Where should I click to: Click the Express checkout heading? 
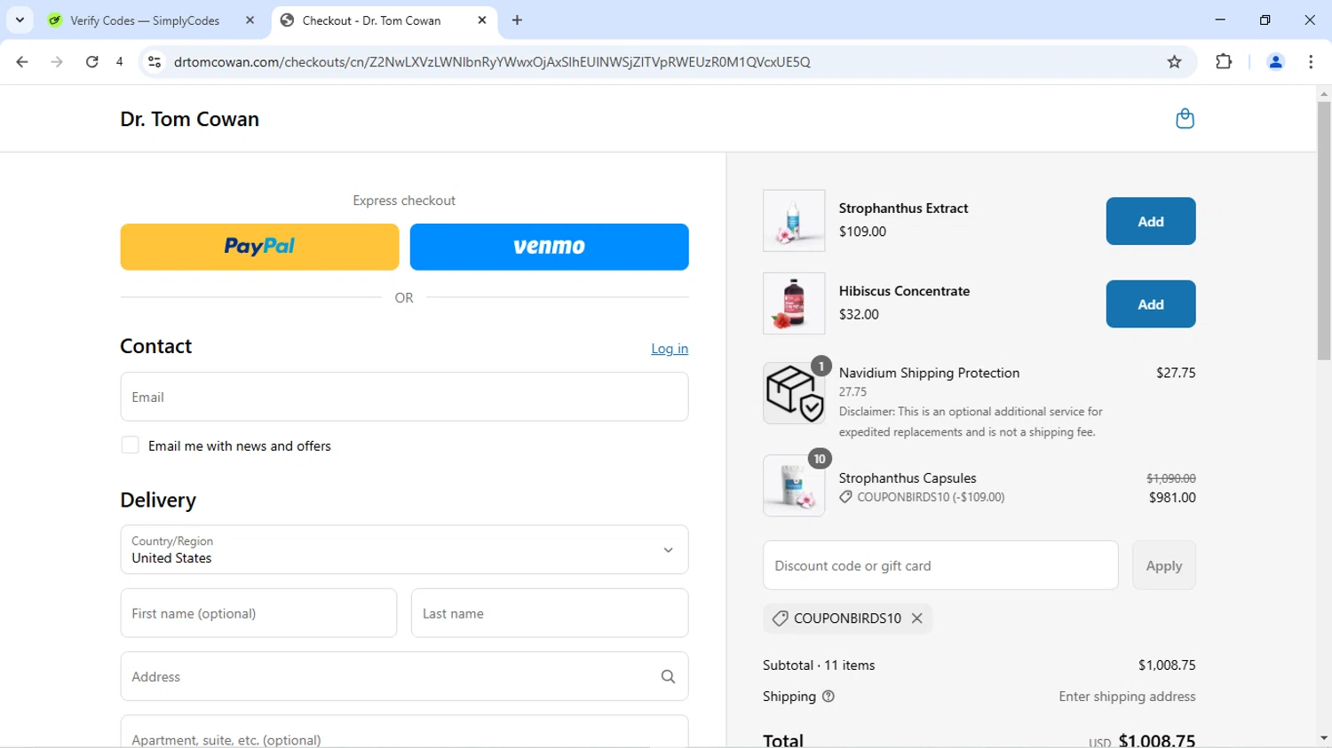pos(404,201)
